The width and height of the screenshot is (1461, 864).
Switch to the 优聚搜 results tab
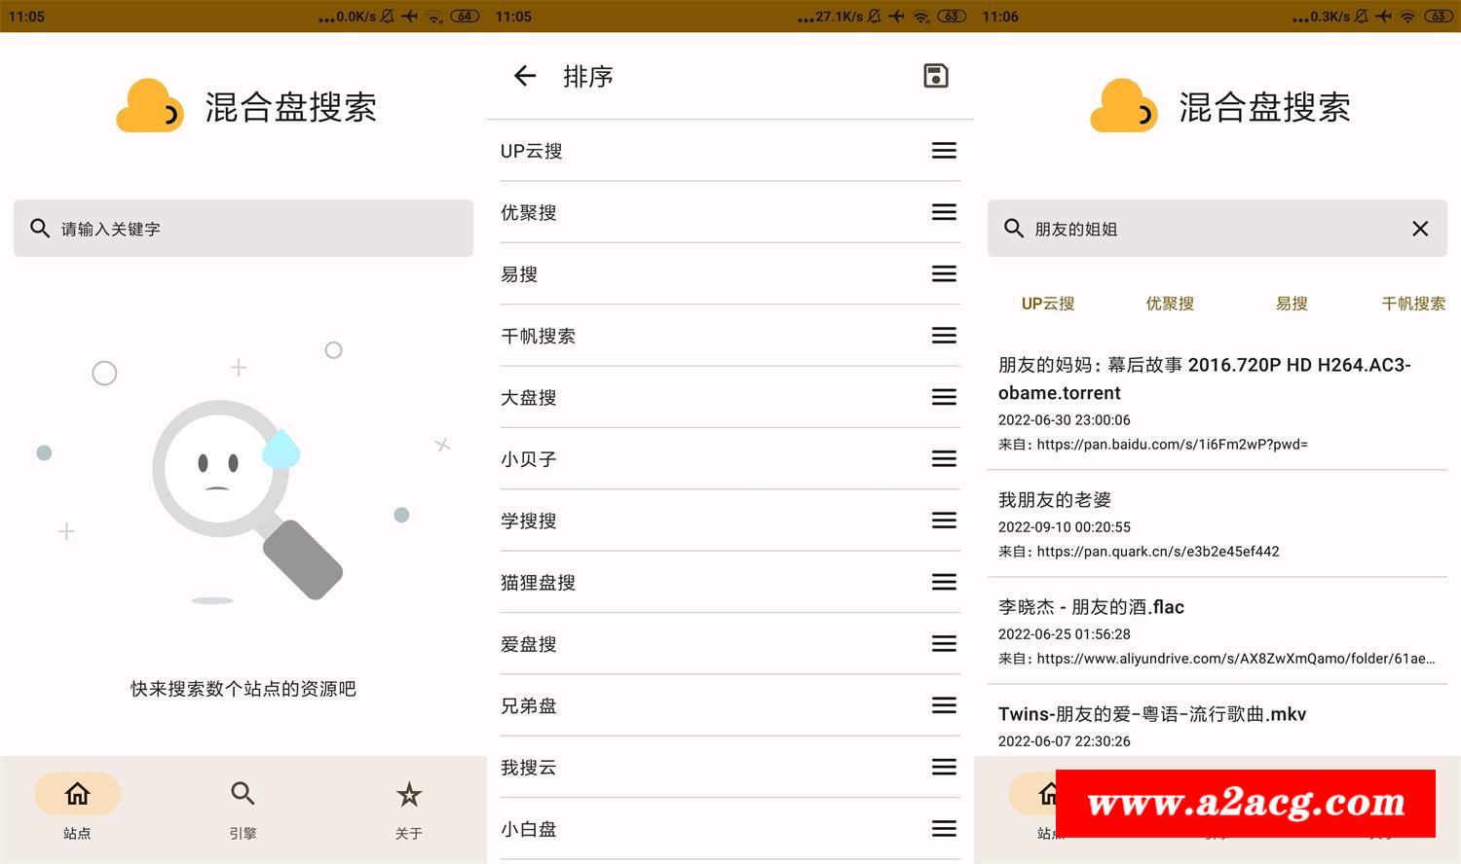pyautogui.click(x=1169, y=304)
